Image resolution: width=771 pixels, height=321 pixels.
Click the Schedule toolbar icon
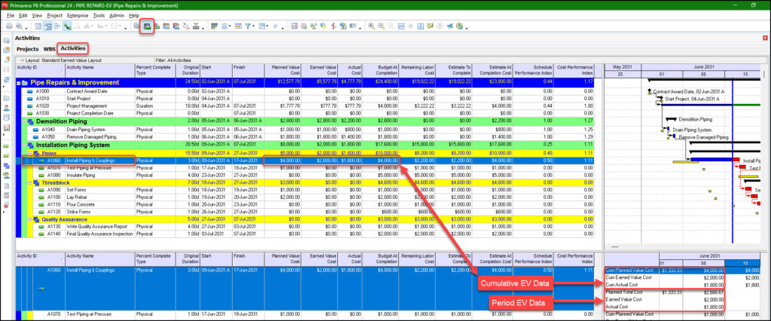point(304,26)
